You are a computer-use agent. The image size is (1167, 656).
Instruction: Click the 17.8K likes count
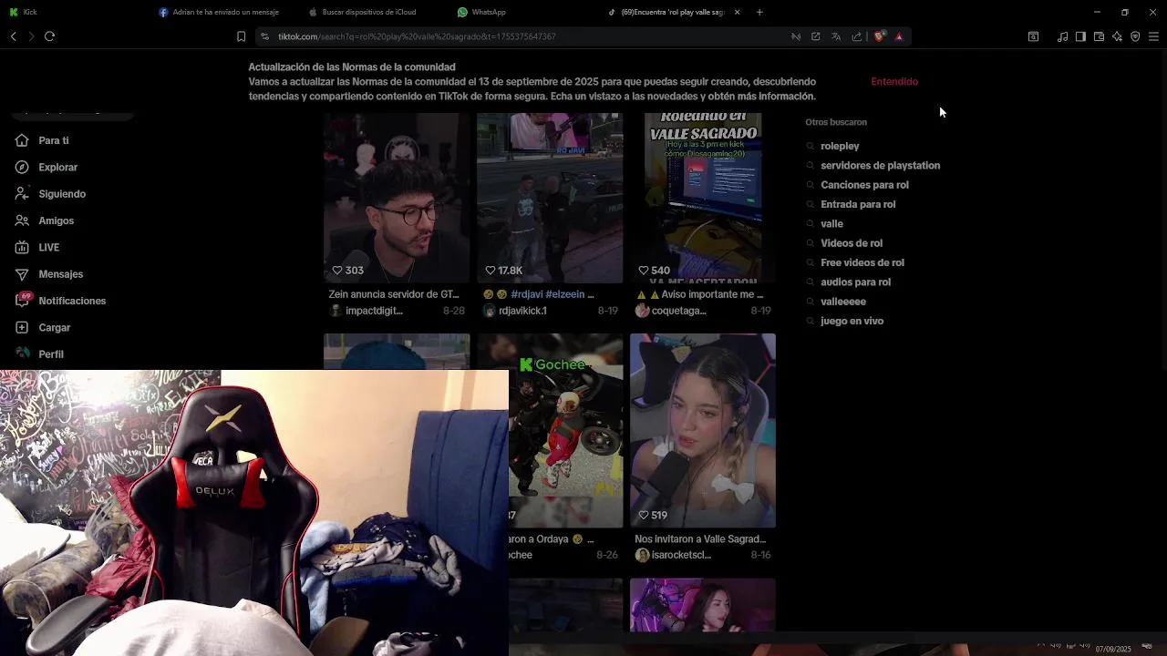coord(503,271)
